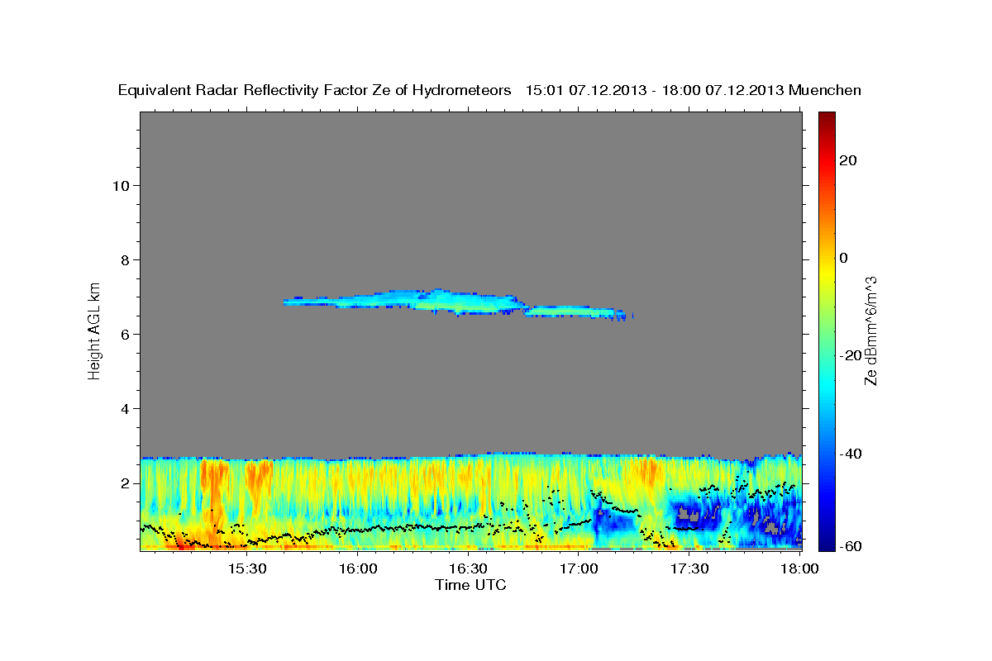This screenshot has width=992, height=661.
Task: Click the dark red top of the colorbar
Action: tap(827, 117)
